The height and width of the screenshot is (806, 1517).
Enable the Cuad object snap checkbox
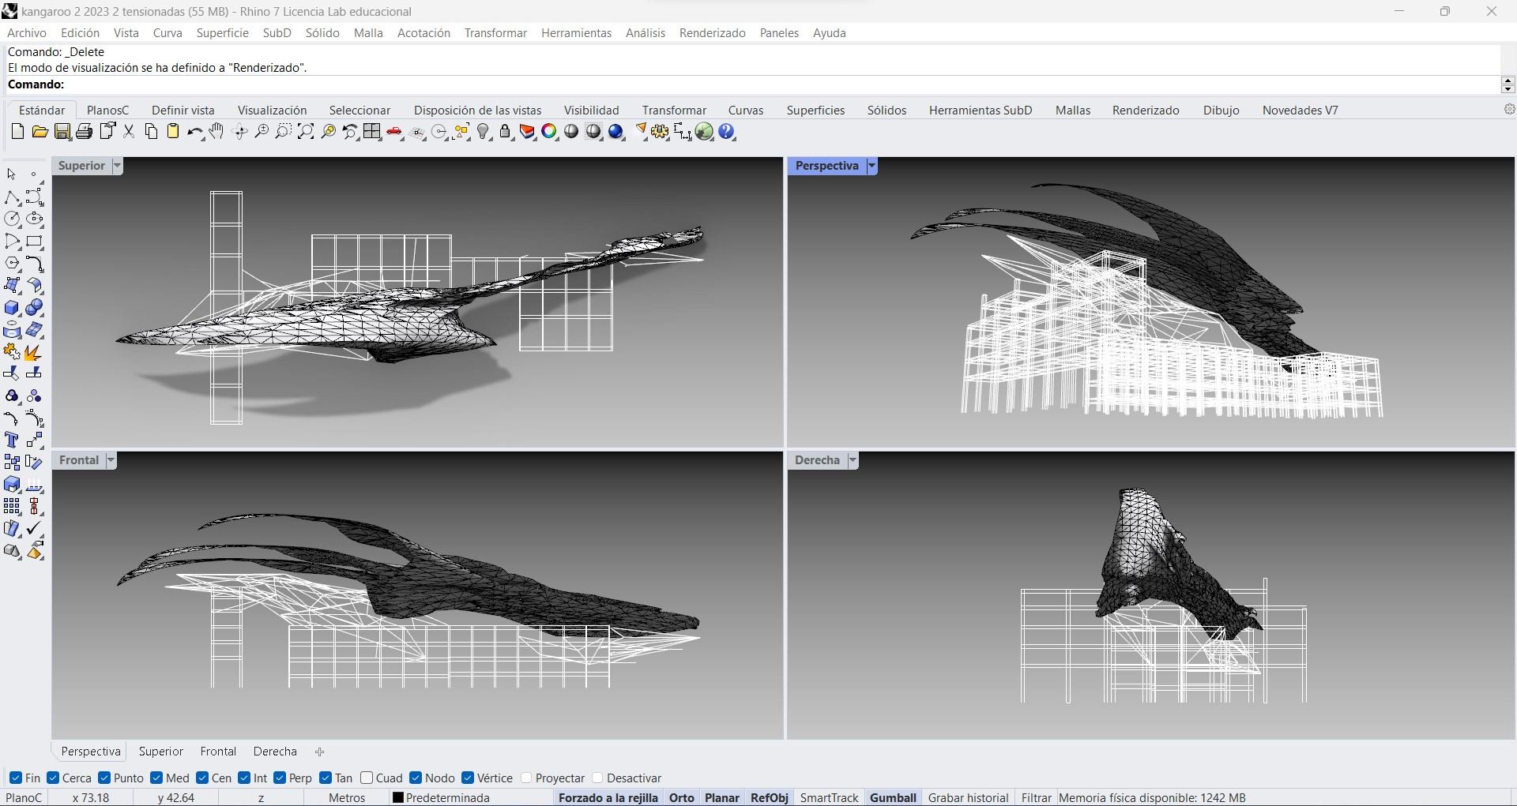(367, 778)
